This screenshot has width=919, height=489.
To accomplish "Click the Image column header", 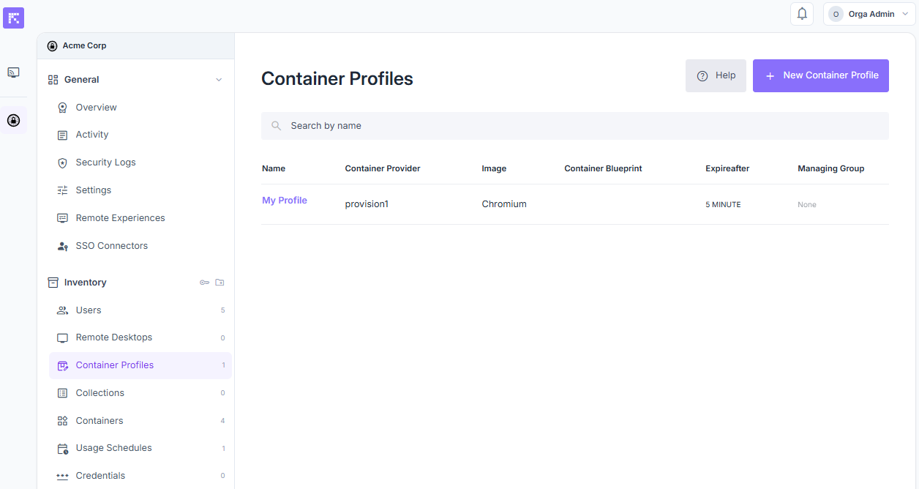I will click(x=494, y=168).
